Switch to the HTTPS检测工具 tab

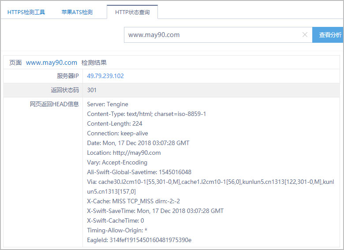[26, 12]
